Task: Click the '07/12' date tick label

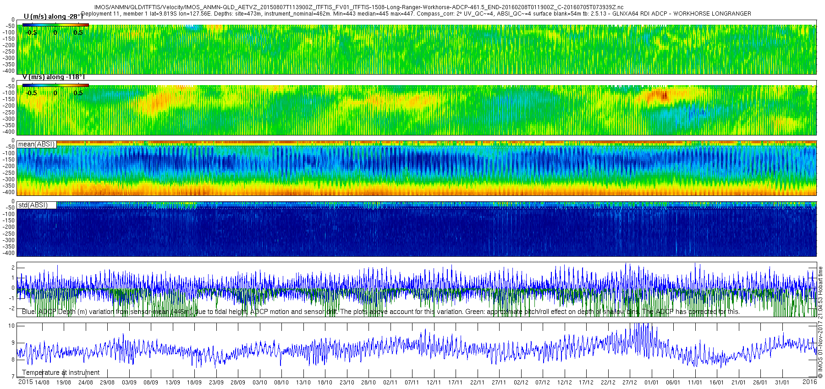Action: tap(543, 383)
